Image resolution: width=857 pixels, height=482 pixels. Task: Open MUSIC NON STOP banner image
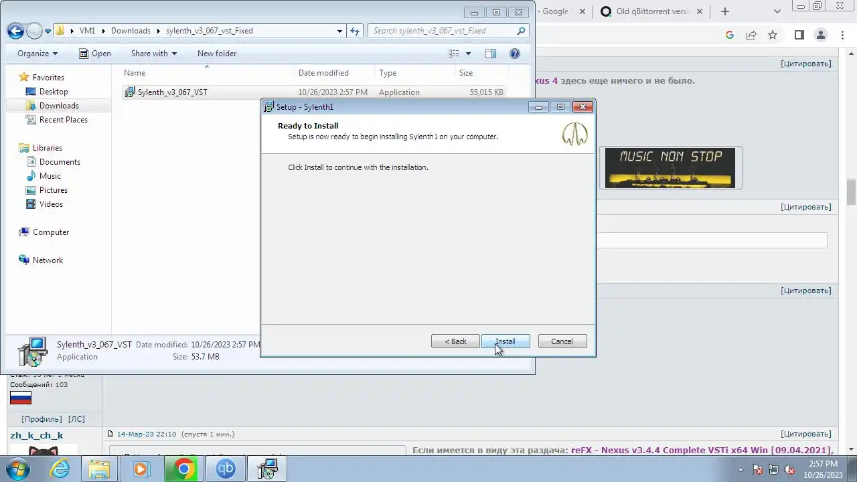(670, 168)
